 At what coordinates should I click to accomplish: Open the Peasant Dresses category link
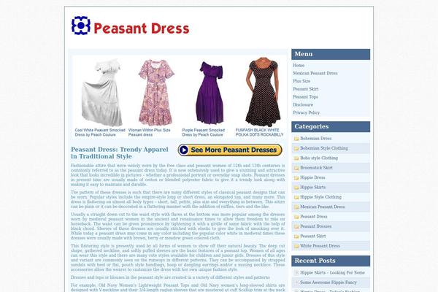[315, 226]
